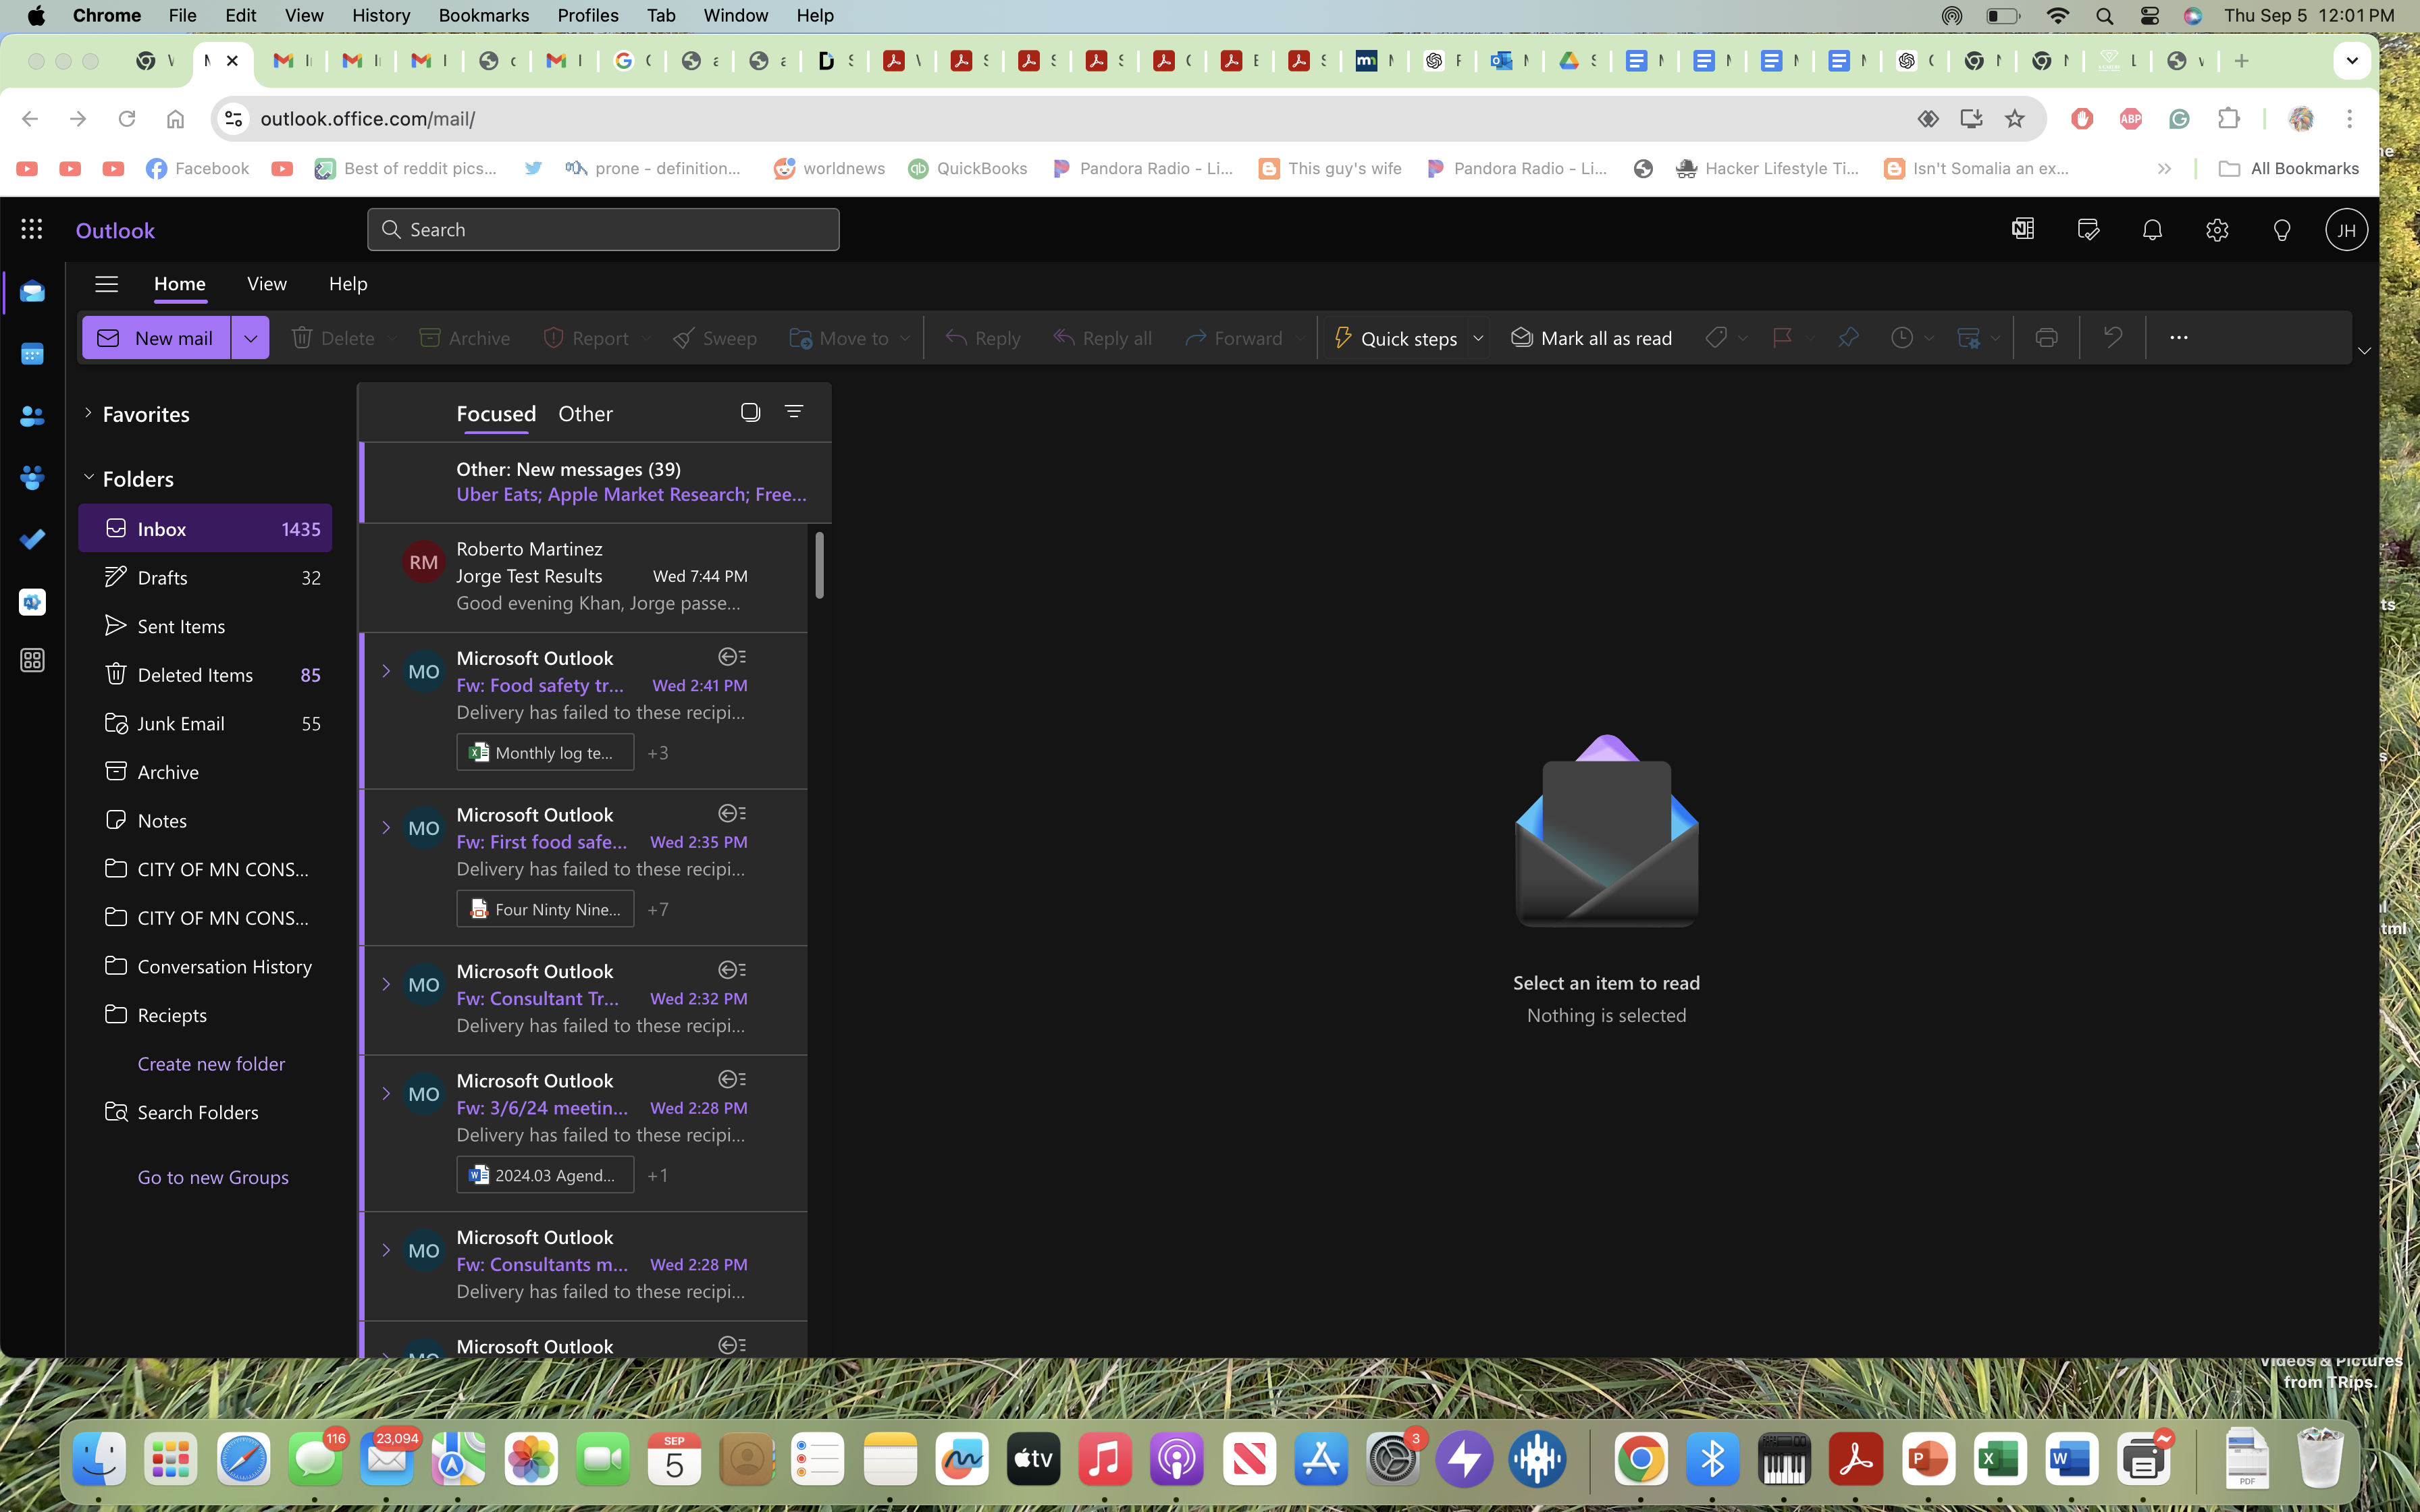Toggle the select-all messages checkbox icon

(750, 412)
